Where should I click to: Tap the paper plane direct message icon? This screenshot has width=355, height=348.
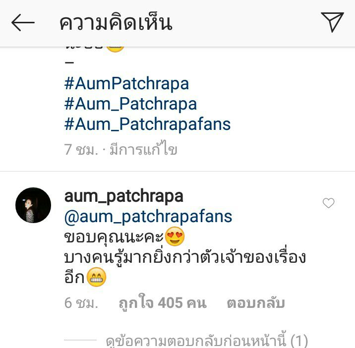click(x=332, y=22)
